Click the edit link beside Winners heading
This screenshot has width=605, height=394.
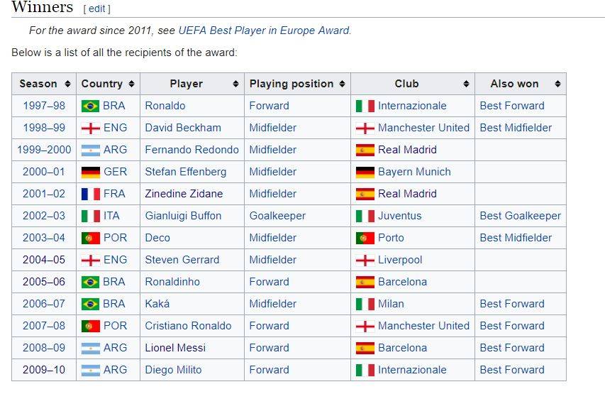point(97,9)
